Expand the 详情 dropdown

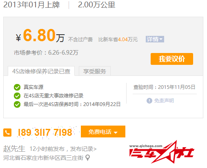pyautogui.click(x=155, y=39)
